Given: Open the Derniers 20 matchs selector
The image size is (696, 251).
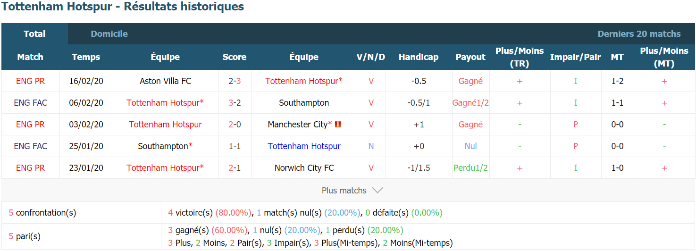Looking at the screenshot, I should [639, 34].
